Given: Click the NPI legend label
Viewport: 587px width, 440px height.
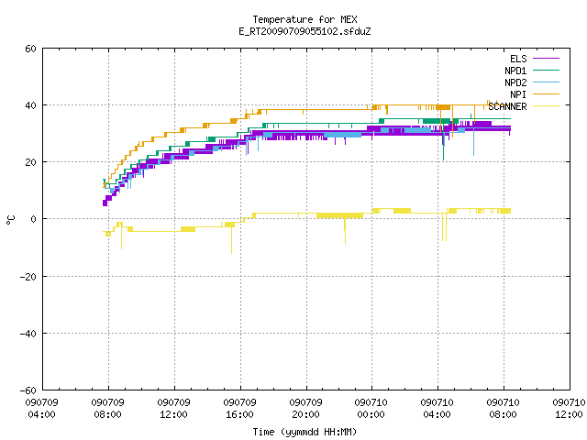Looking at the screenshot, I should click(x=518, y=94).
